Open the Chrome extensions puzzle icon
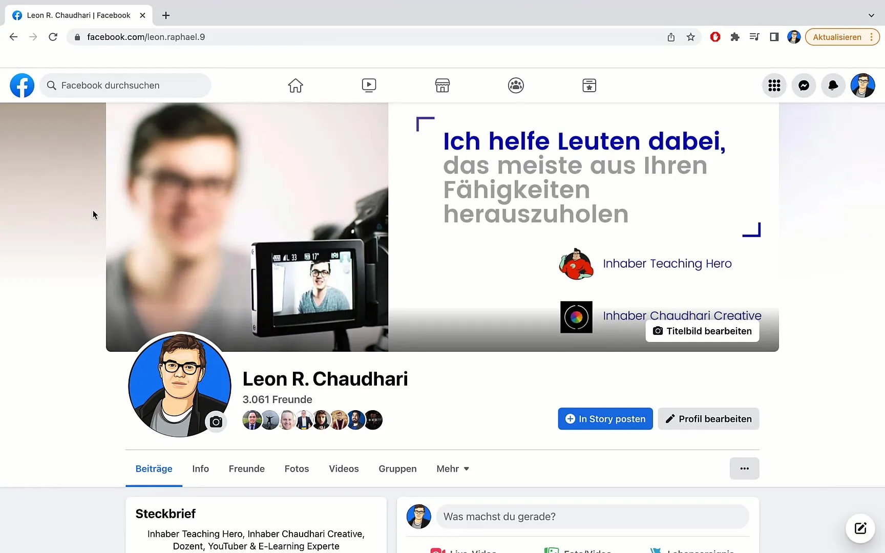The image size is (885, 553). tap(735, 37)
